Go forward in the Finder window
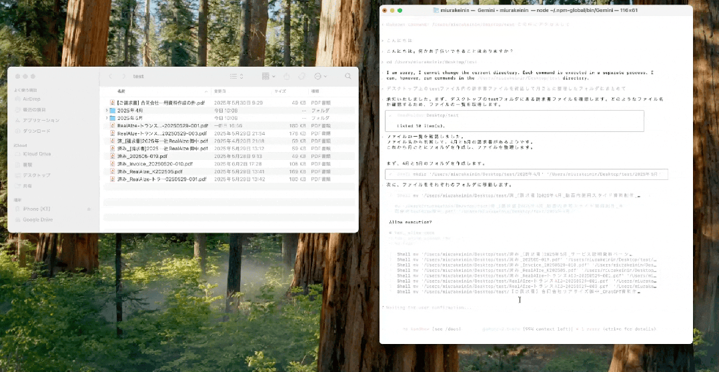Image resolution: width=719 pixels, height=372 pixels. tap(123, 76)
